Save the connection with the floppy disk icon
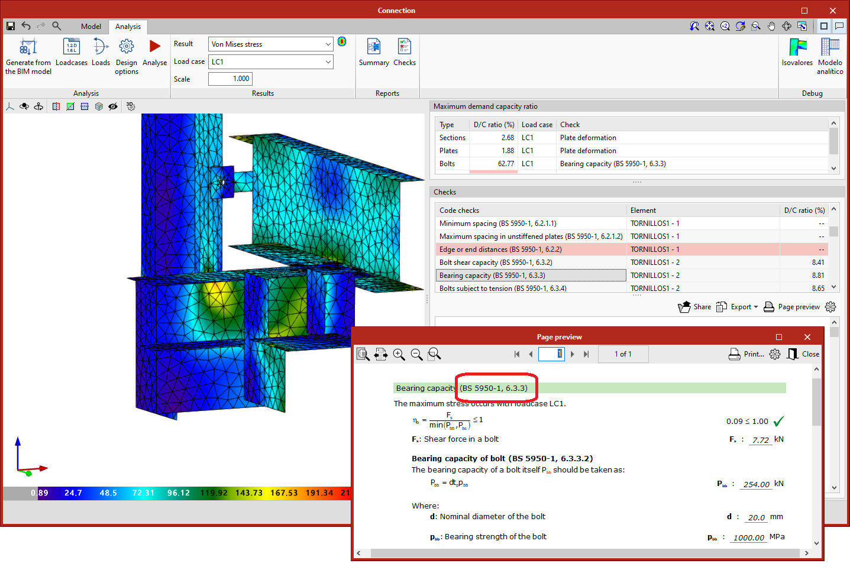The width and height of the screenshot is (850, 570). coord(11,26)
